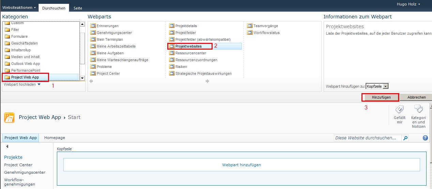Select the Project Center web part
This screenshot has height=189, width=432.
pos(105,73)
